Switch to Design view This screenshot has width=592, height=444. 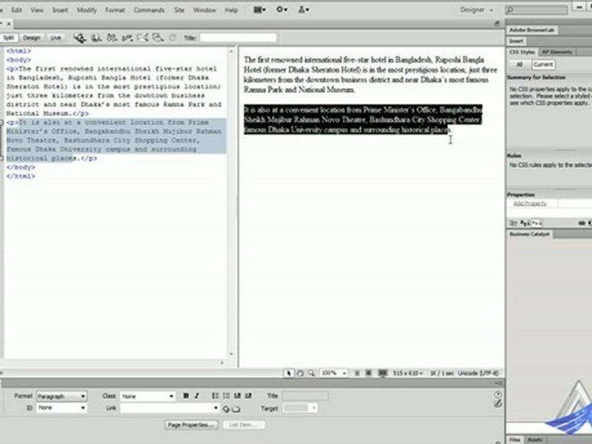(31, 38)
